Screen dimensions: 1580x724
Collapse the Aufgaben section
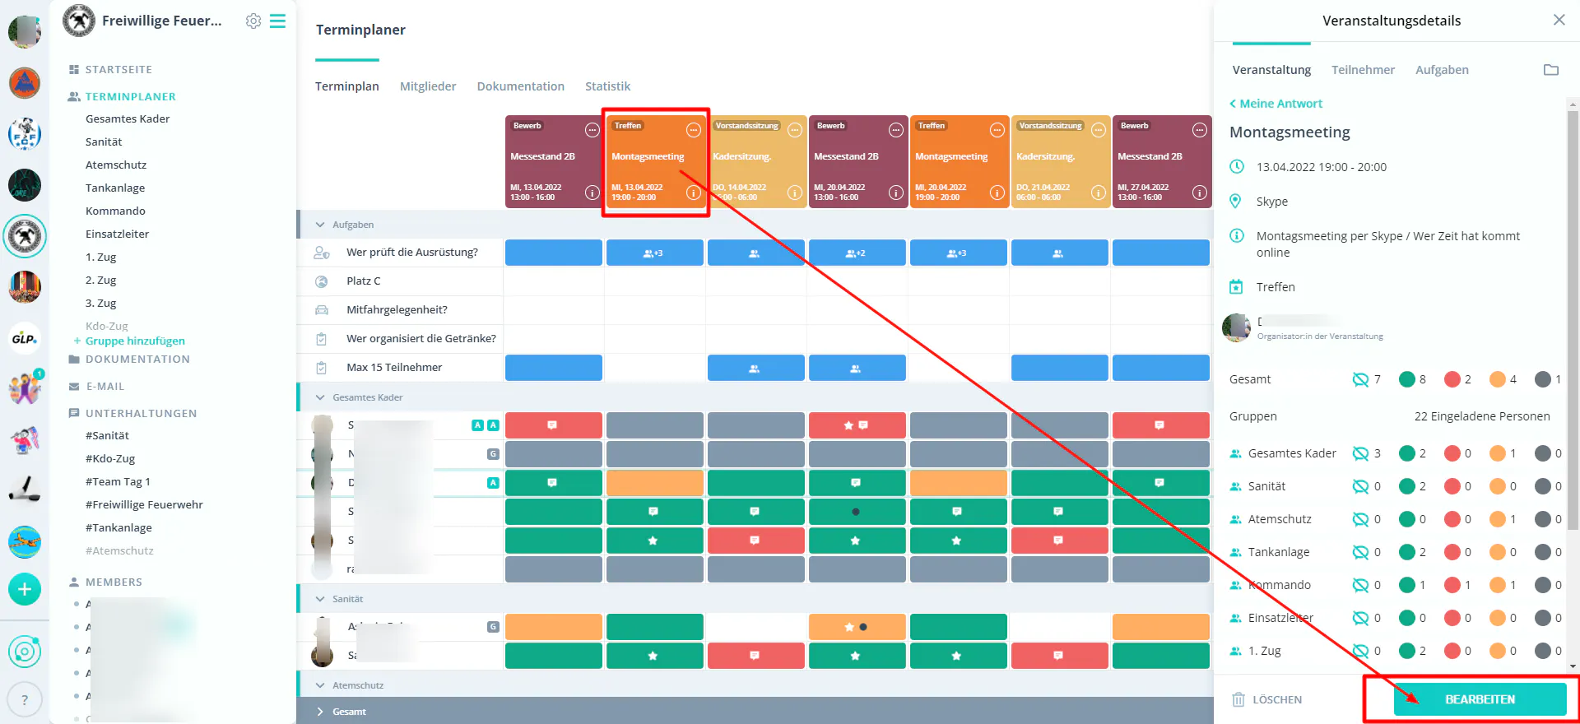(320, 225)
